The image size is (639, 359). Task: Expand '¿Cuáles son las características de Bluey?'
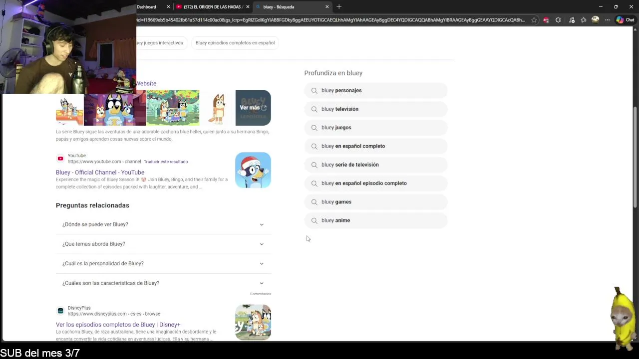pyautogui.click(x=163, y=283)
